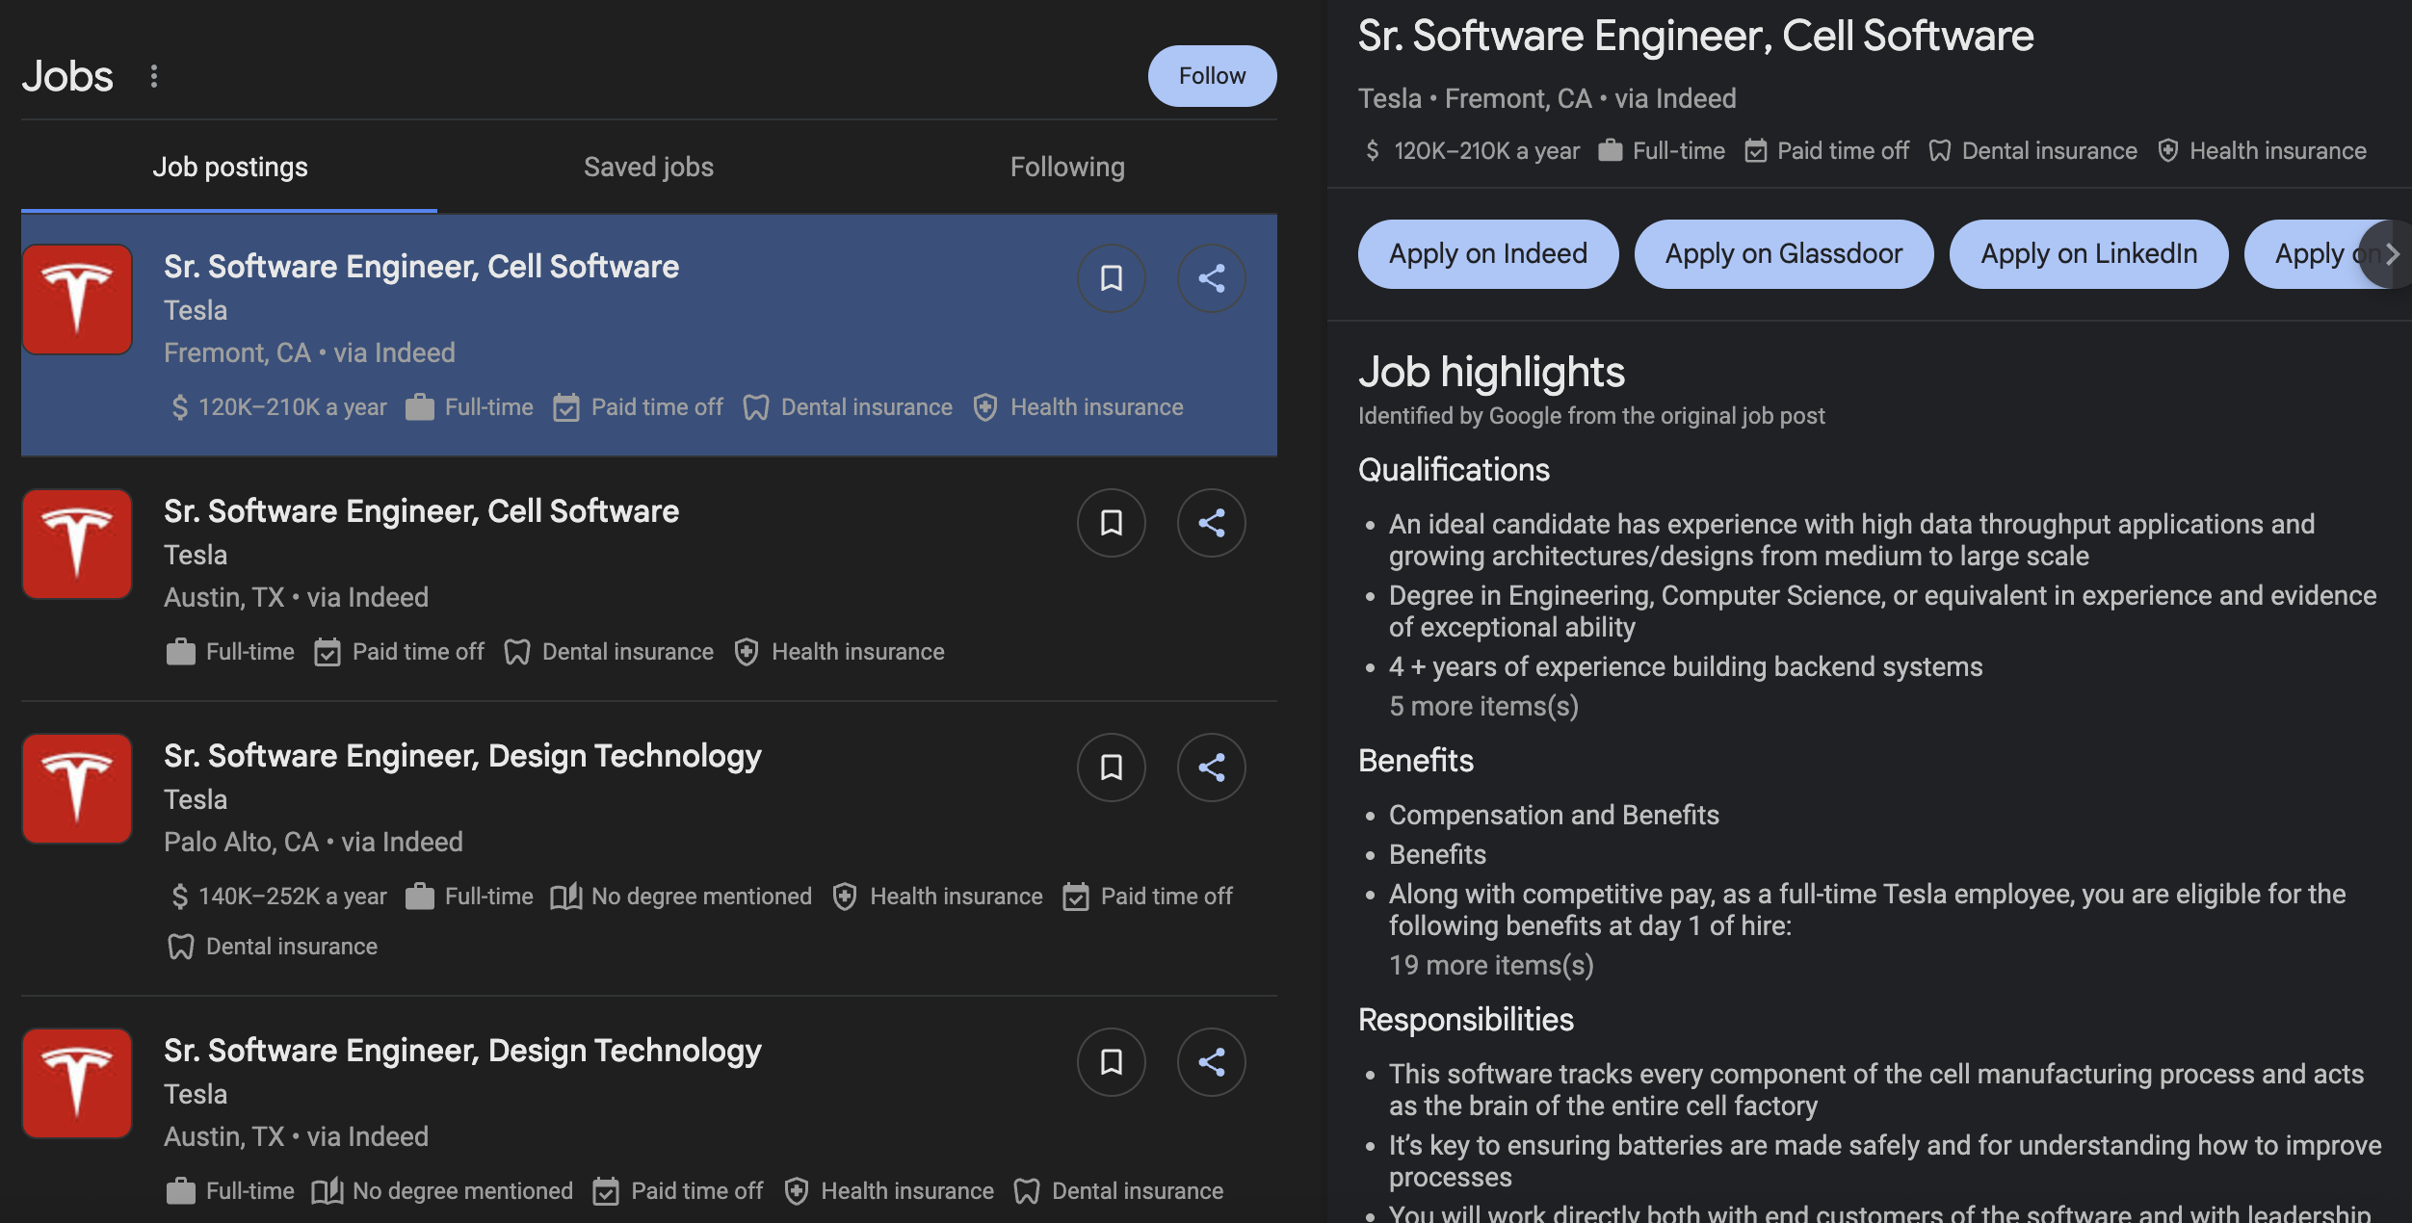This screenshot has width=2412, height=1223.
Task: Bookmark the Palo Alto Design Technology job
Action: pyautogui.click(x=1112, y=768)
